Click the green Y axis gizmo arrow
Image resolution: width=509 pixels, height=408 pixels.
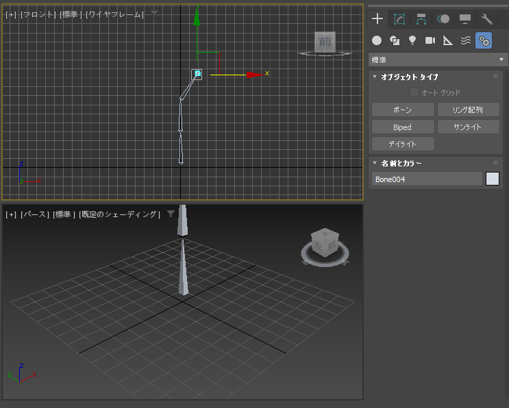(197, 18)
